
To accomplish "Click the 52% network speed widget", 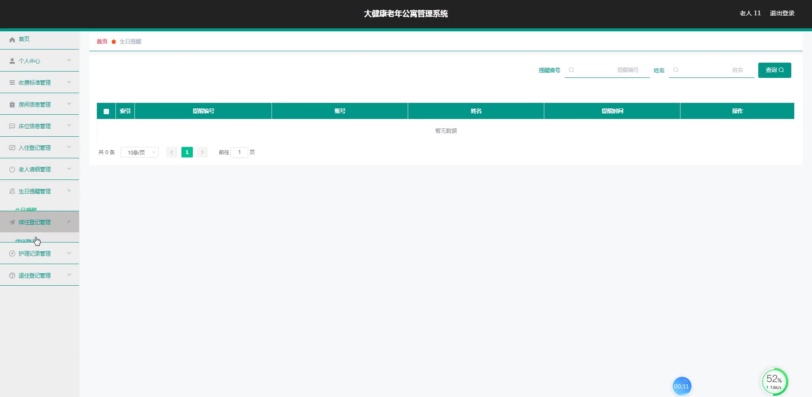I will [774, 382].
